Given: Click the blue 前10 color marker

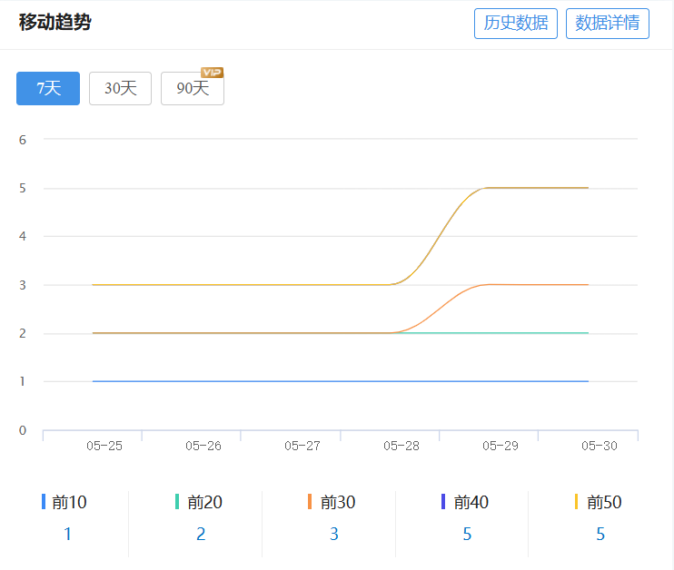Looking at the screenshot, I should tap(44, 502).
